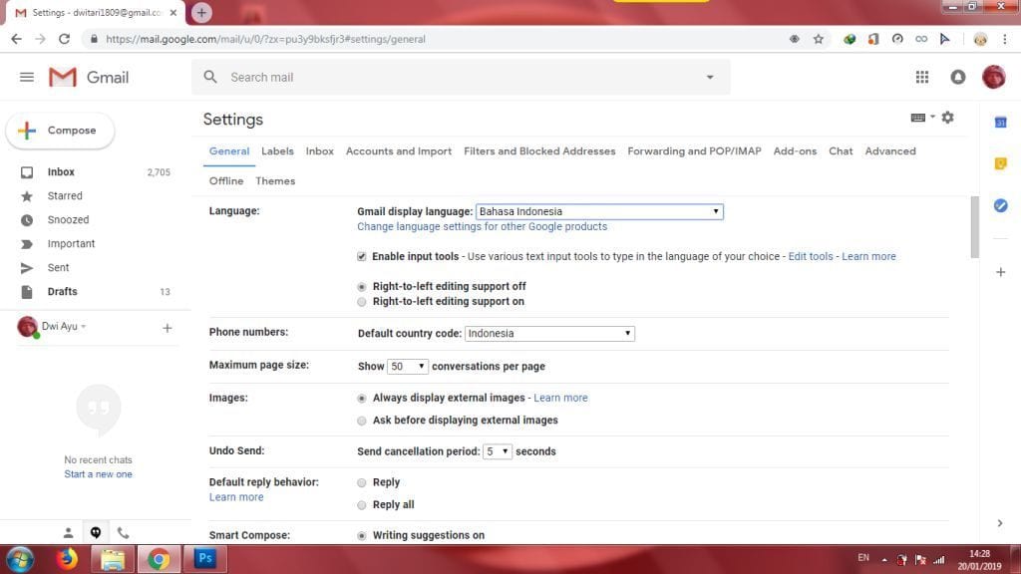
Task: Select Always display external images
Action: coord(361,398)
